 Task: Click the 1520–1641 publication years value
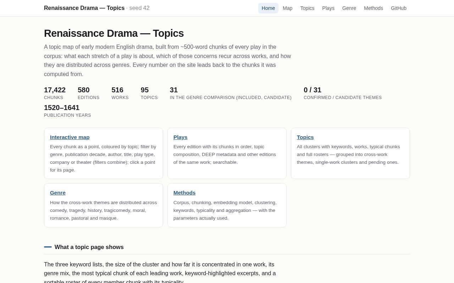pyautogui.click(x=62, y=108)
